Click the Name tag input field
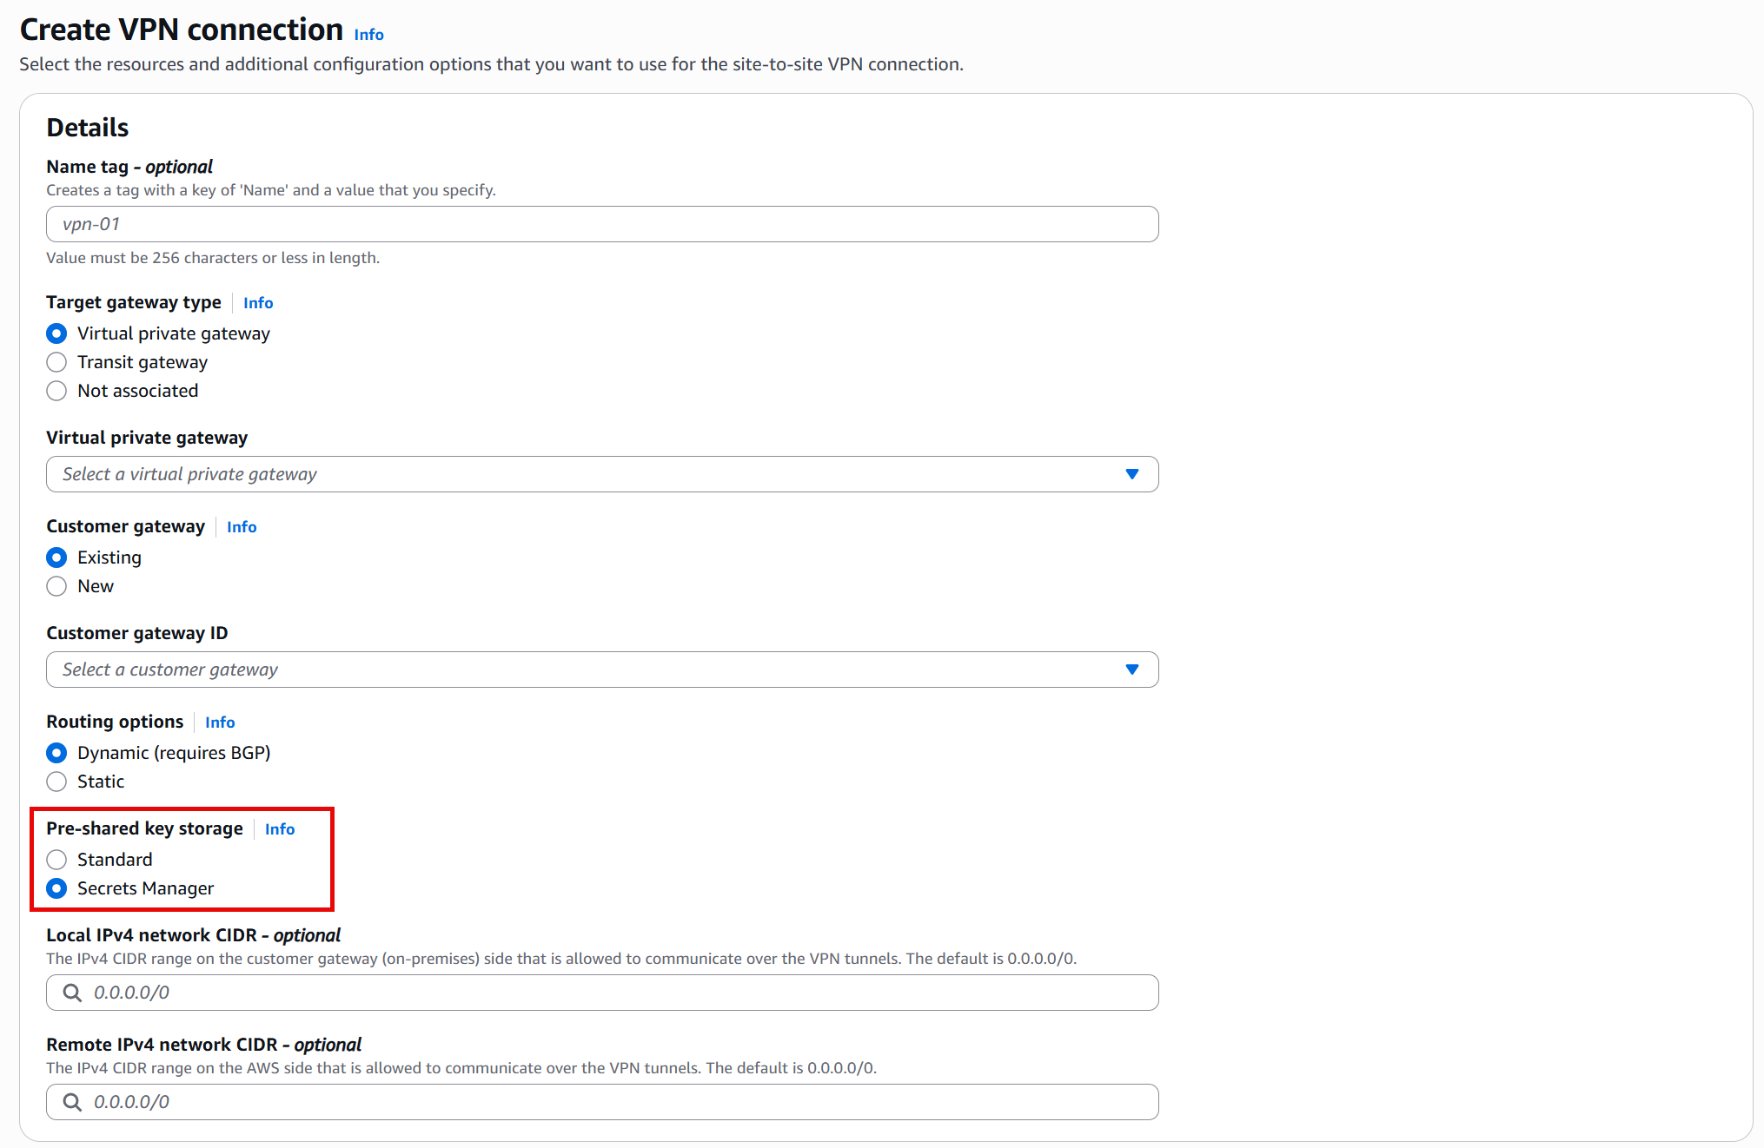 coord(601,224)
